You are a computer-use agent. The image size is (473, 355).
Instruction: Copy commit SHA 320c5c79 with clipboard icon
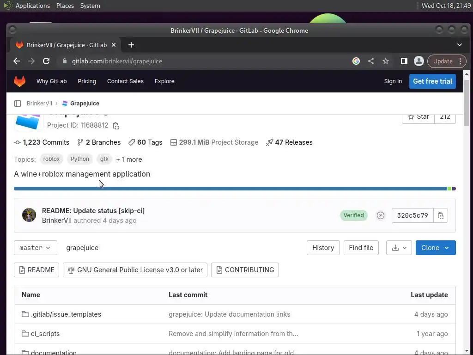[440, 215]
